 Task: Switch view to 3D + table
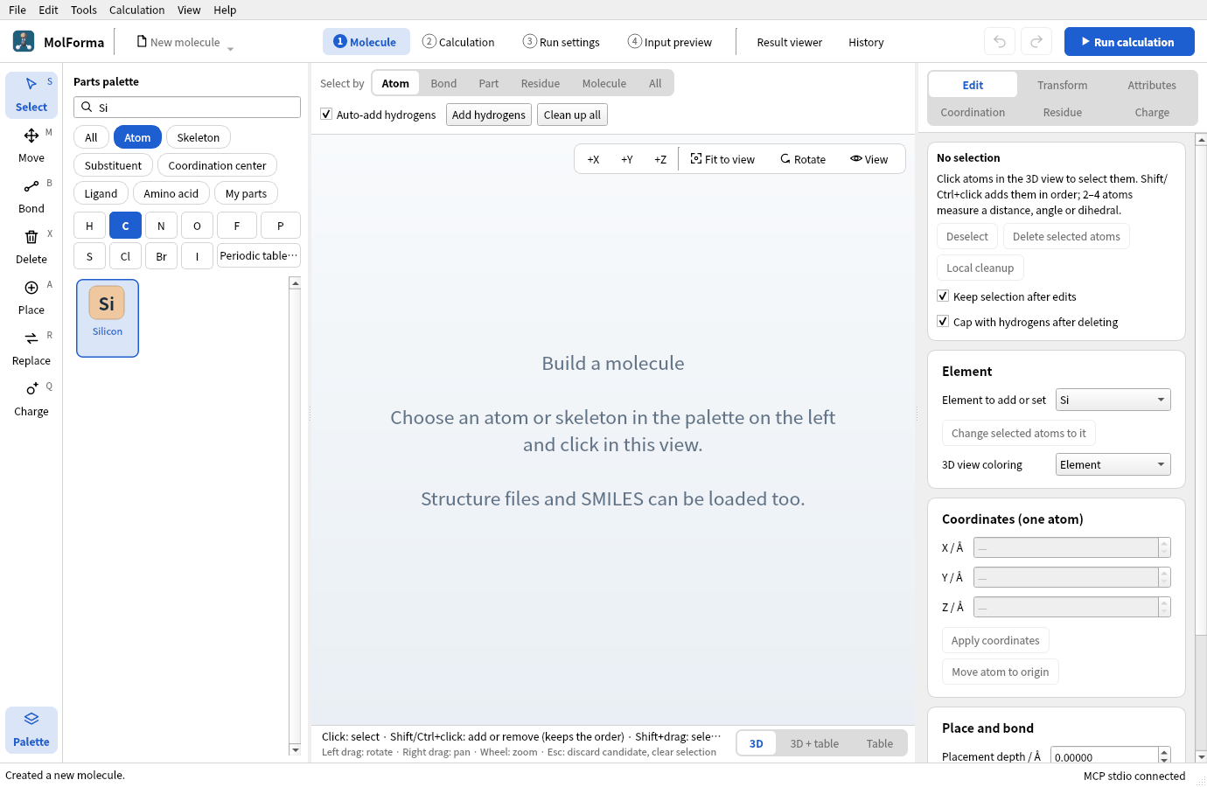tap(814, 743)
